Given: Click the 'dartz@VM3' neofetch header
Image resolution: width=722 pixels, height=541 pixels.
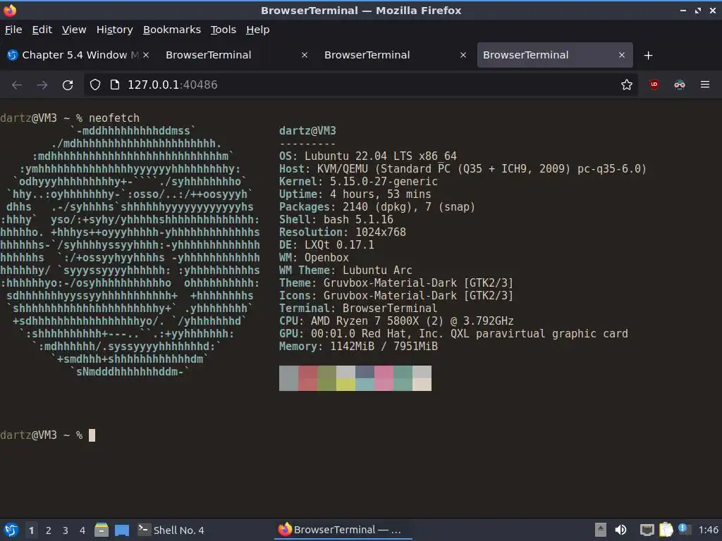Looking at the screenshot, I should point(307,130).
